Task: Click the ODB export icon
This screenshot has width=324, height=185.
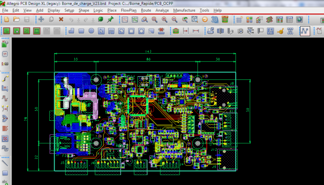Action: [x=210, y=31]
